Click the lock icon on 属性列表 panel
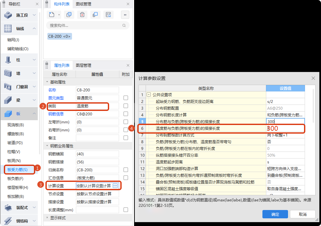This screenshot has height=226, width=321. pyautogui.click(x=47, y=64)
